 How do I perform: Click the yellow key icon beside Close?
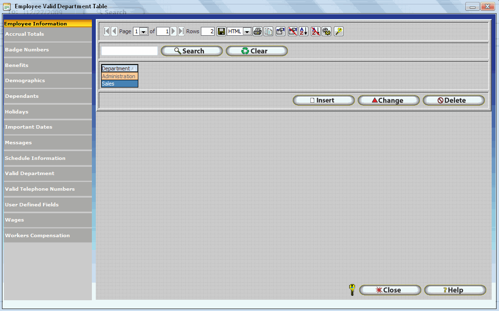(x=351, y=290)
